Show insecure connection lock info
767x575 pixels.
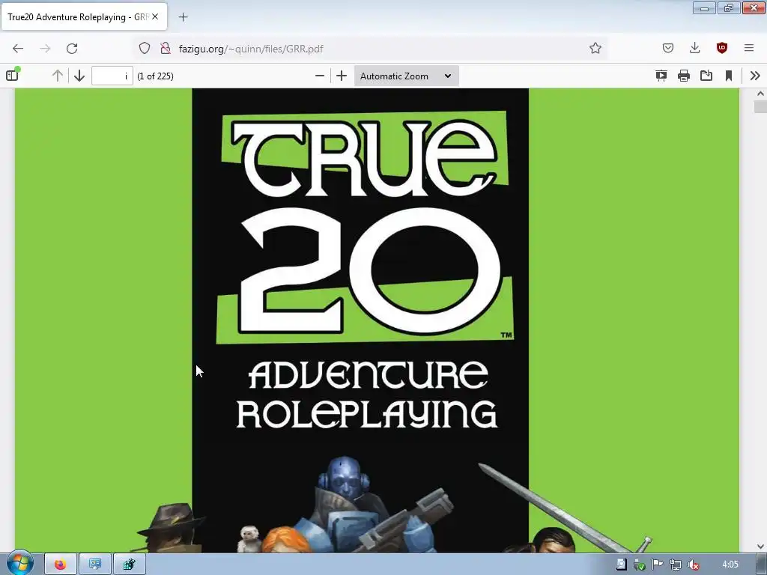coord(166,48)
